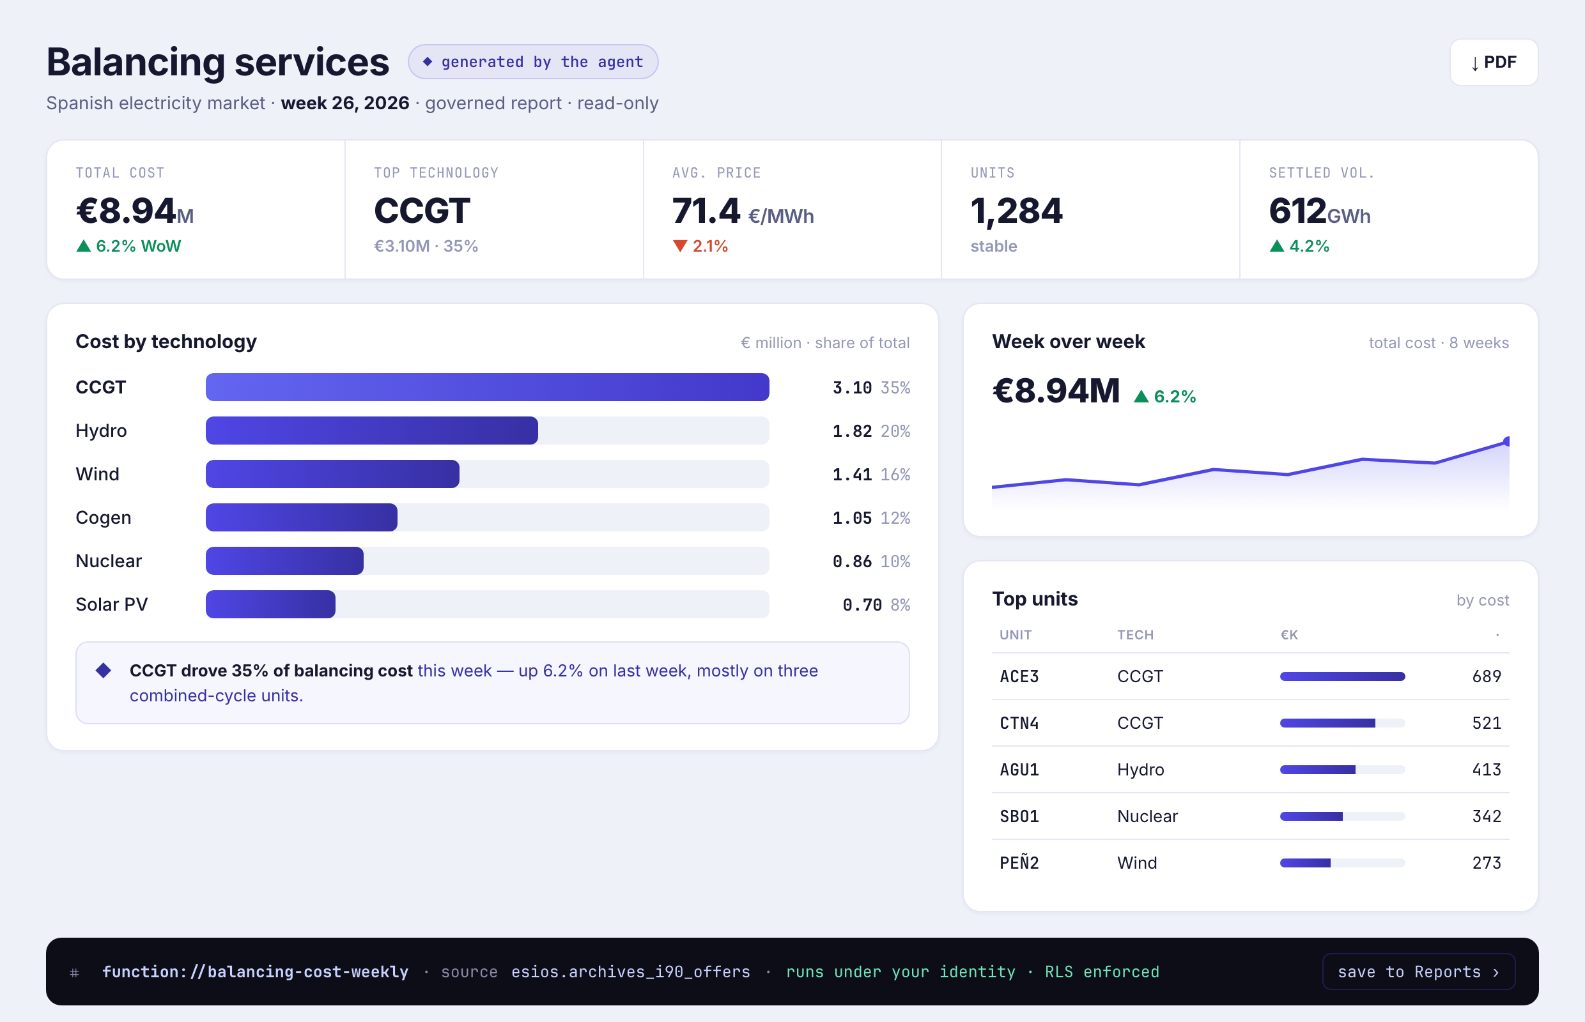The height and width of the screenshot is (1022, 1585).
Task: Click the red down triangle under Avg. Price
Action: [680, 246]
